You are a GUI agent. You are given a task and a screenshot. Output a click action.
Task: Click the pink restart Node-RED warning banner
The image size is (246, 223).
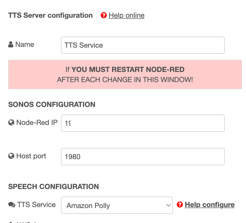tap(125, 75)
